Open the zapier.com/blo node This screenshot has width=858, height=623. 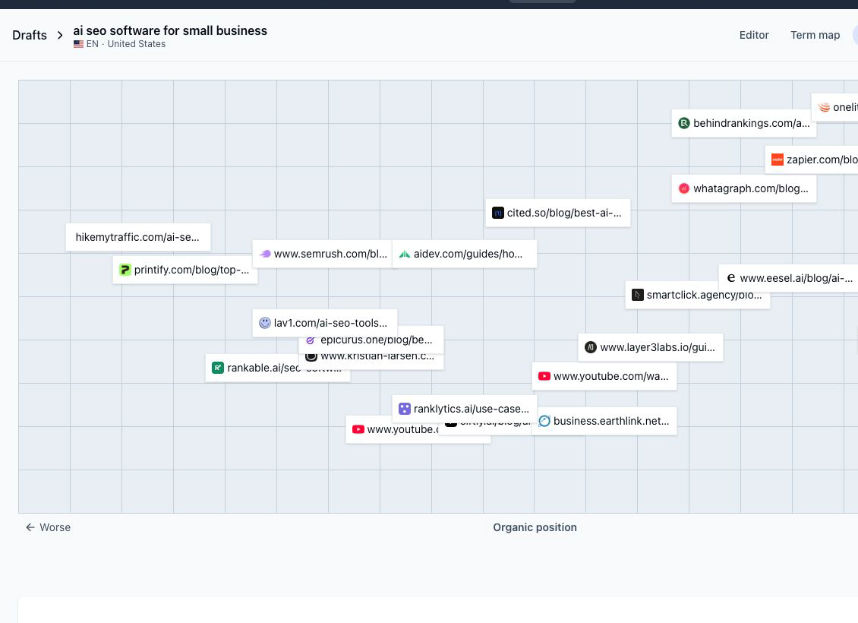click(812, 160)
